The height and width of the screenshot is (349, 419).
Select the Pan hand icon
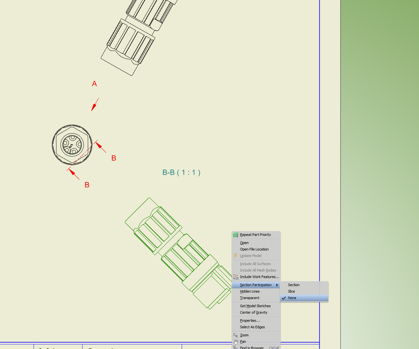coord(235,341)
